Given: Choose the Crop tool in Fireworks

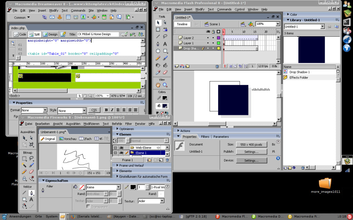Looking at the screenshot, I should point(31,144).
